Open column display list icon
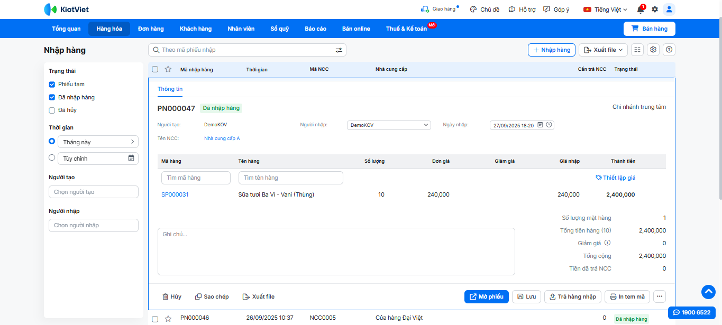 [637, 50]
